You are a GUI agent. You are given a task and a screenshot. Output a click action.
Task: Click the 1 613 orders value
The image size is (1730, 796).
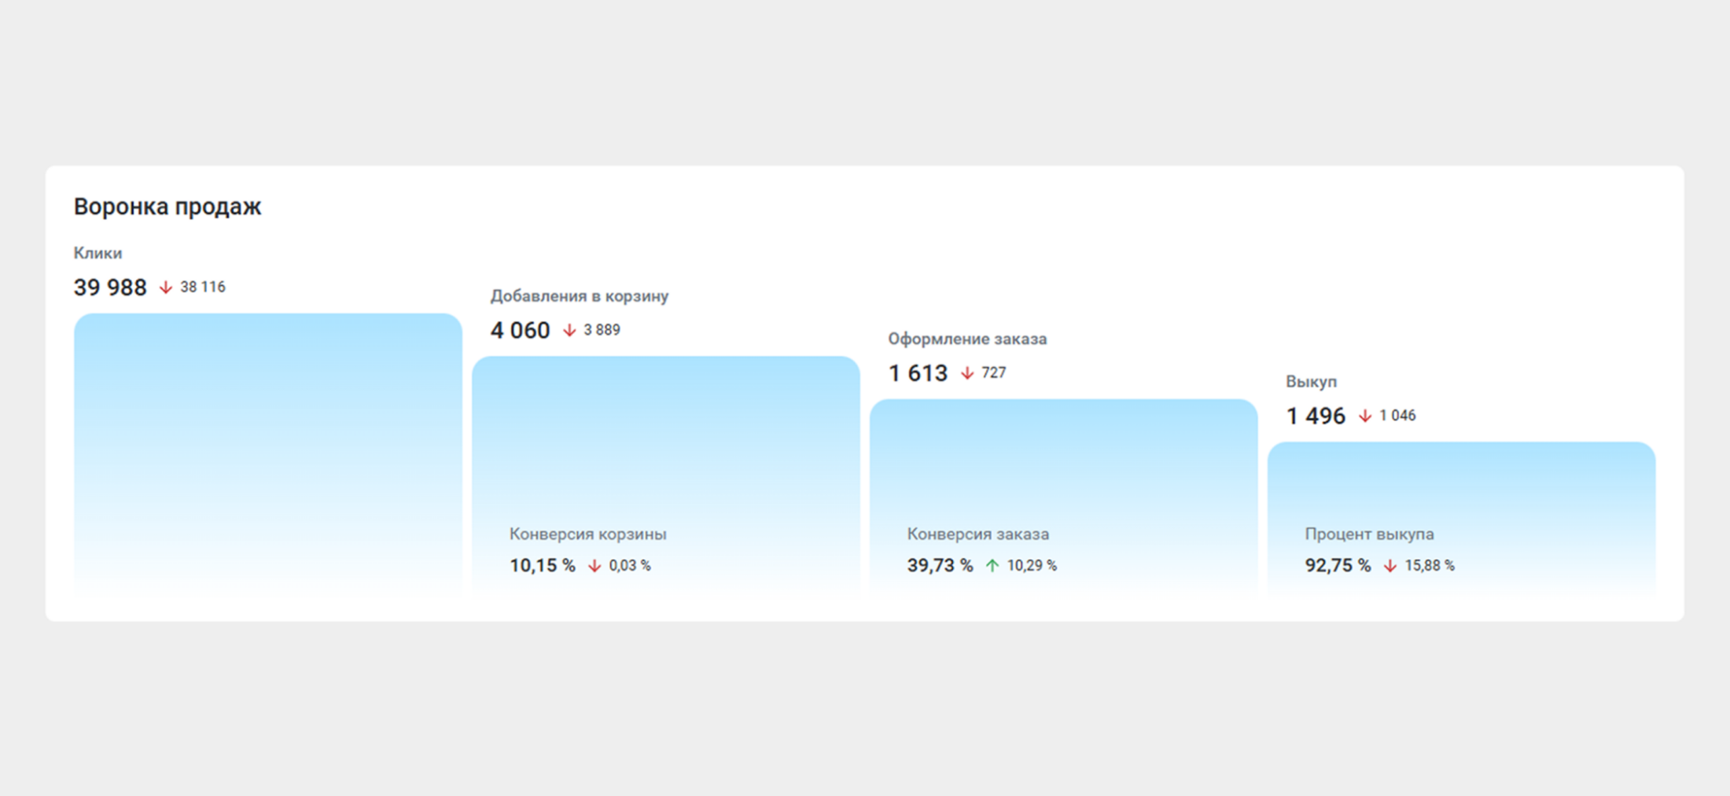tap(918, 373)
